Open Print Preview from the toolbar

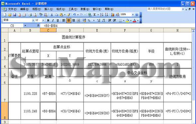coord(35,15)
